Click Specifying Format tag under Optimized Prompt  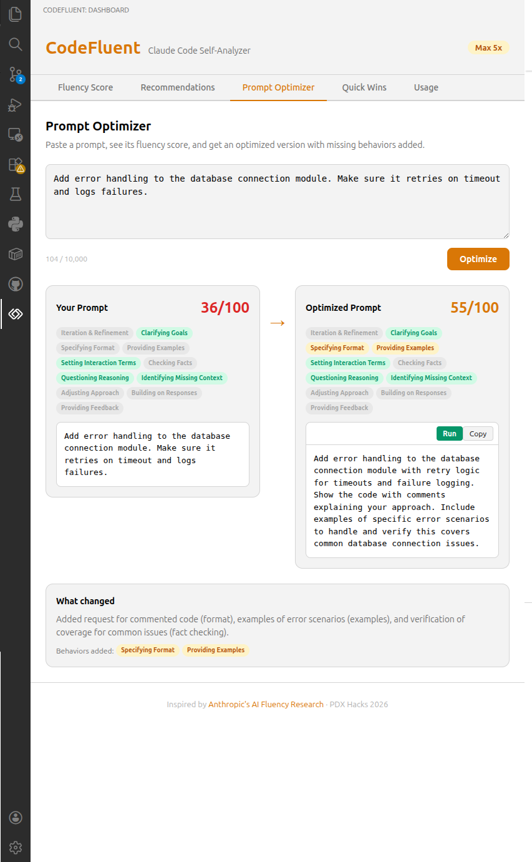coord(337,348)
